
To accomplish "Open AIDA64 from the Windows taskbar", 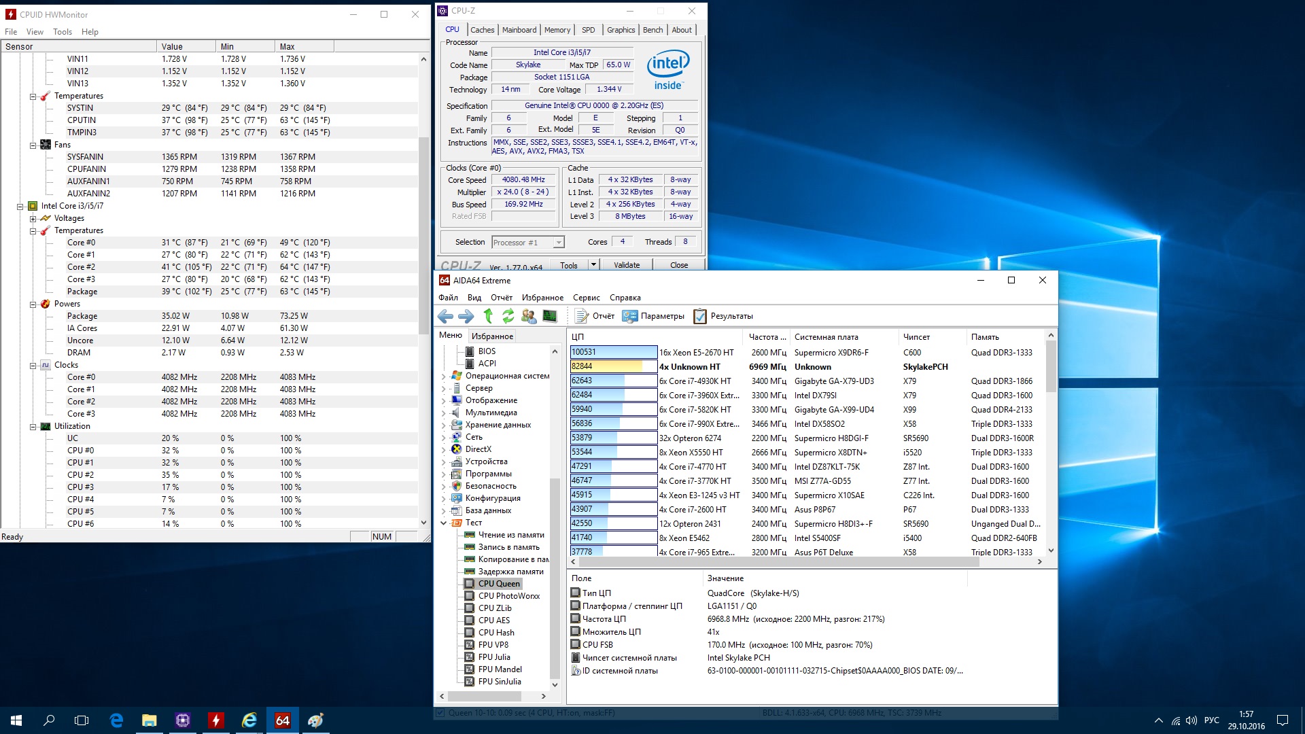I will [x=282, y=720].
